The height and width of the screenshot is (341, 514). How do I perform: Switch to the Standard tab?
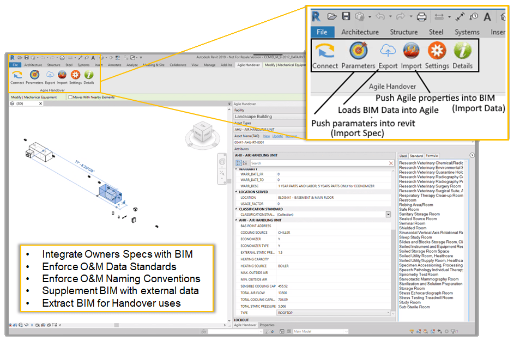pos(416,156)
